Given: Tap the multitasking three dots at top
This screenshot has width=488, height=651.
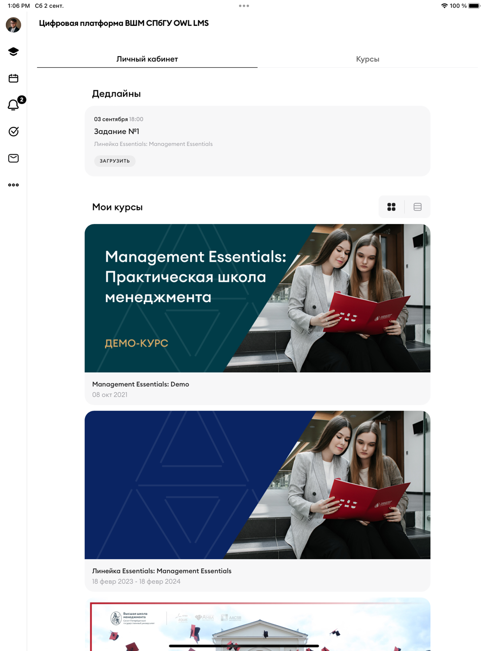Looking at the screenshot, I should pyautogui.click(x=244, y=6).
